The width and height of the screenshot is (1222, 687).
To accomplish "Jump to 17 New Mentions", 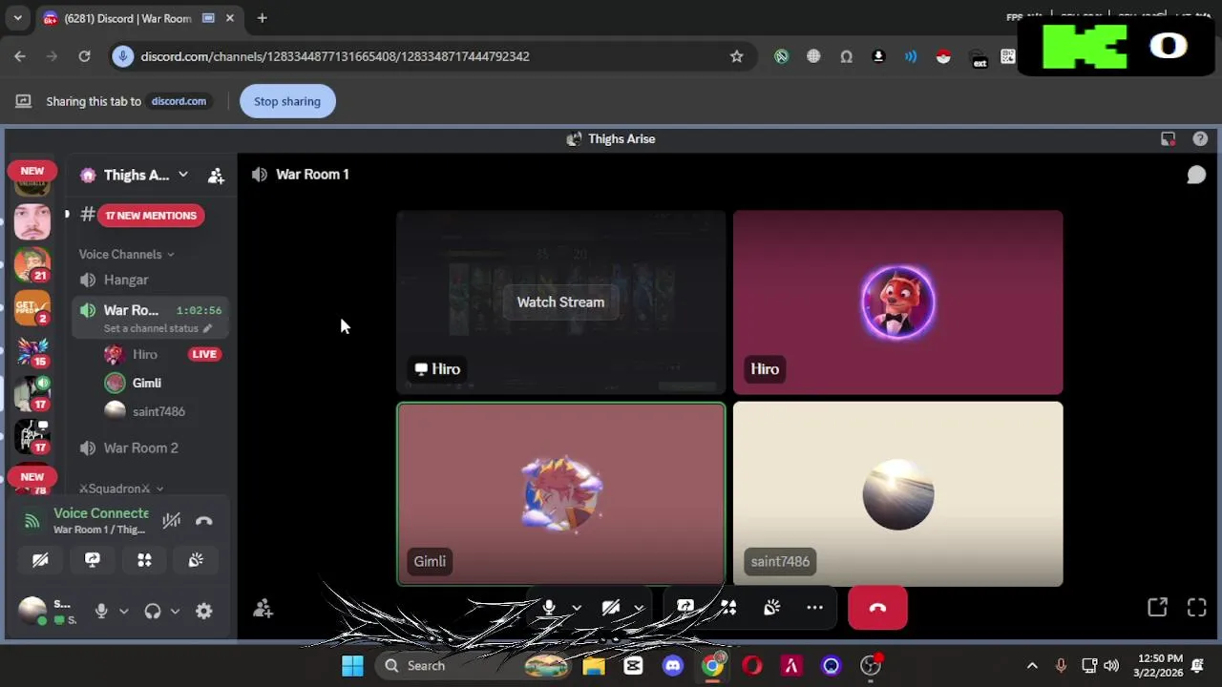I will tap(151, 216).
